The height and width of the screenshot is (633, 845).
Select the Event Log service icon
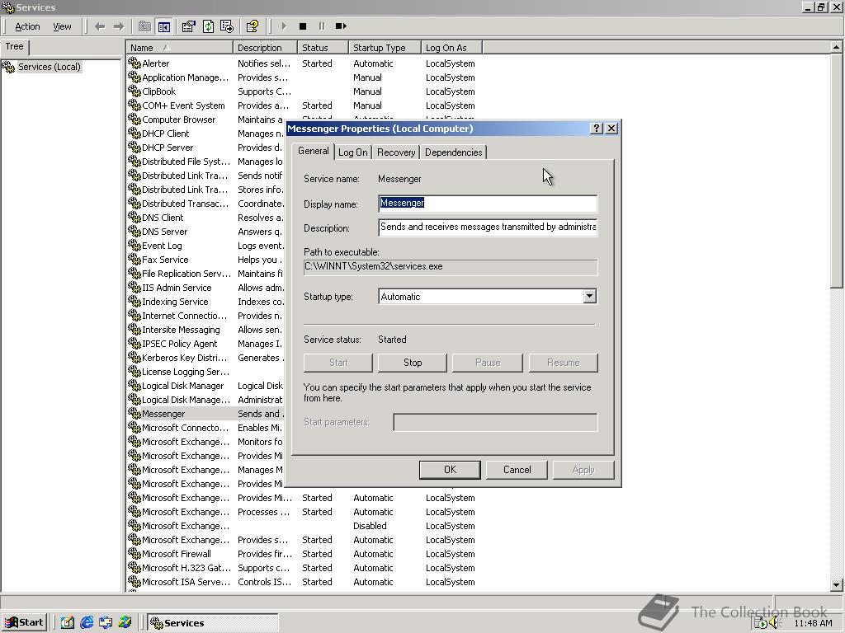coord(134,245)
